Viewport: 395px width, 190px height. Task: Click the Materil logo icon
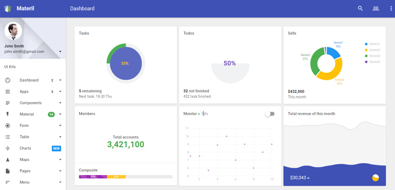(x=8, y=8)
